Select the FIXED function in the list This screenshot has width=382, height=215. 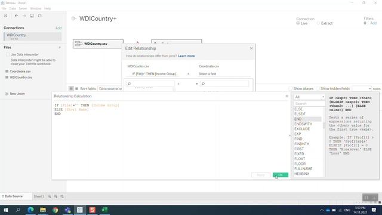(299, 154)
